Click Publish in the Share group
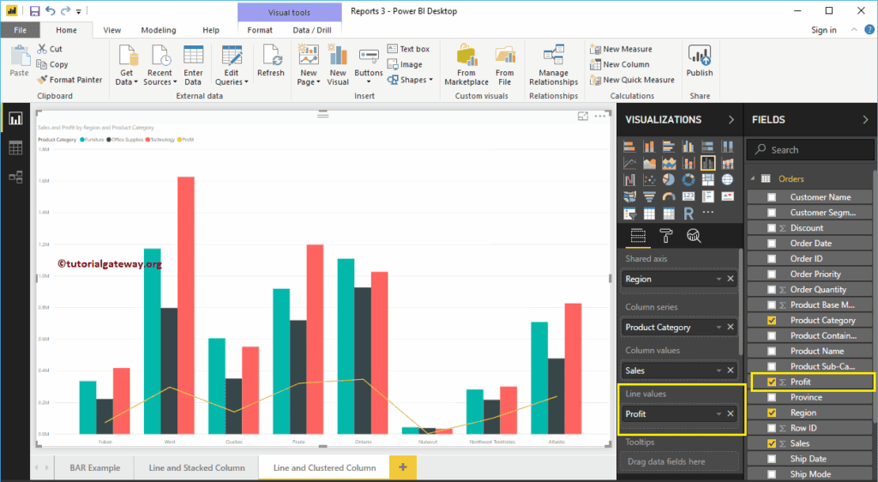 coord(700,61)
